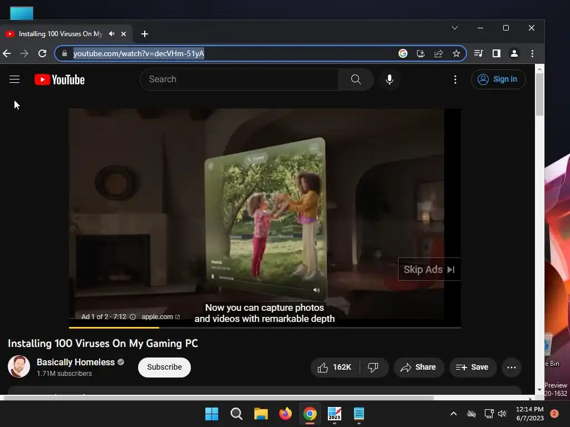Open the Chrome profile avatar icon
The image size is (570, 427).
pyautogui.click(x=514, y=53)
